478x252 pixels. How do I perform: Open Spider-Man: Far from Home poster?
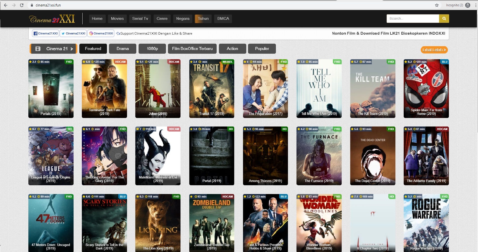click(426, 89)
